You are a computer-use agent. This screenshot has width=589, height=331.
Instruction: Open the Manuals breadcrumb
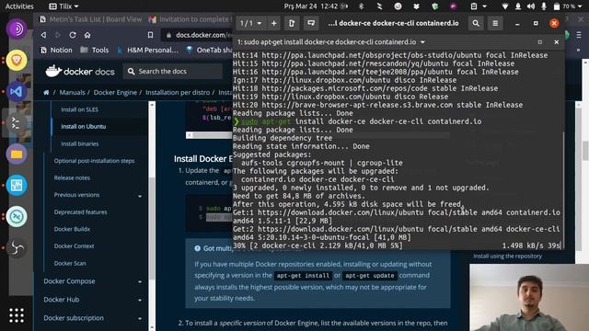coord(72,92)
